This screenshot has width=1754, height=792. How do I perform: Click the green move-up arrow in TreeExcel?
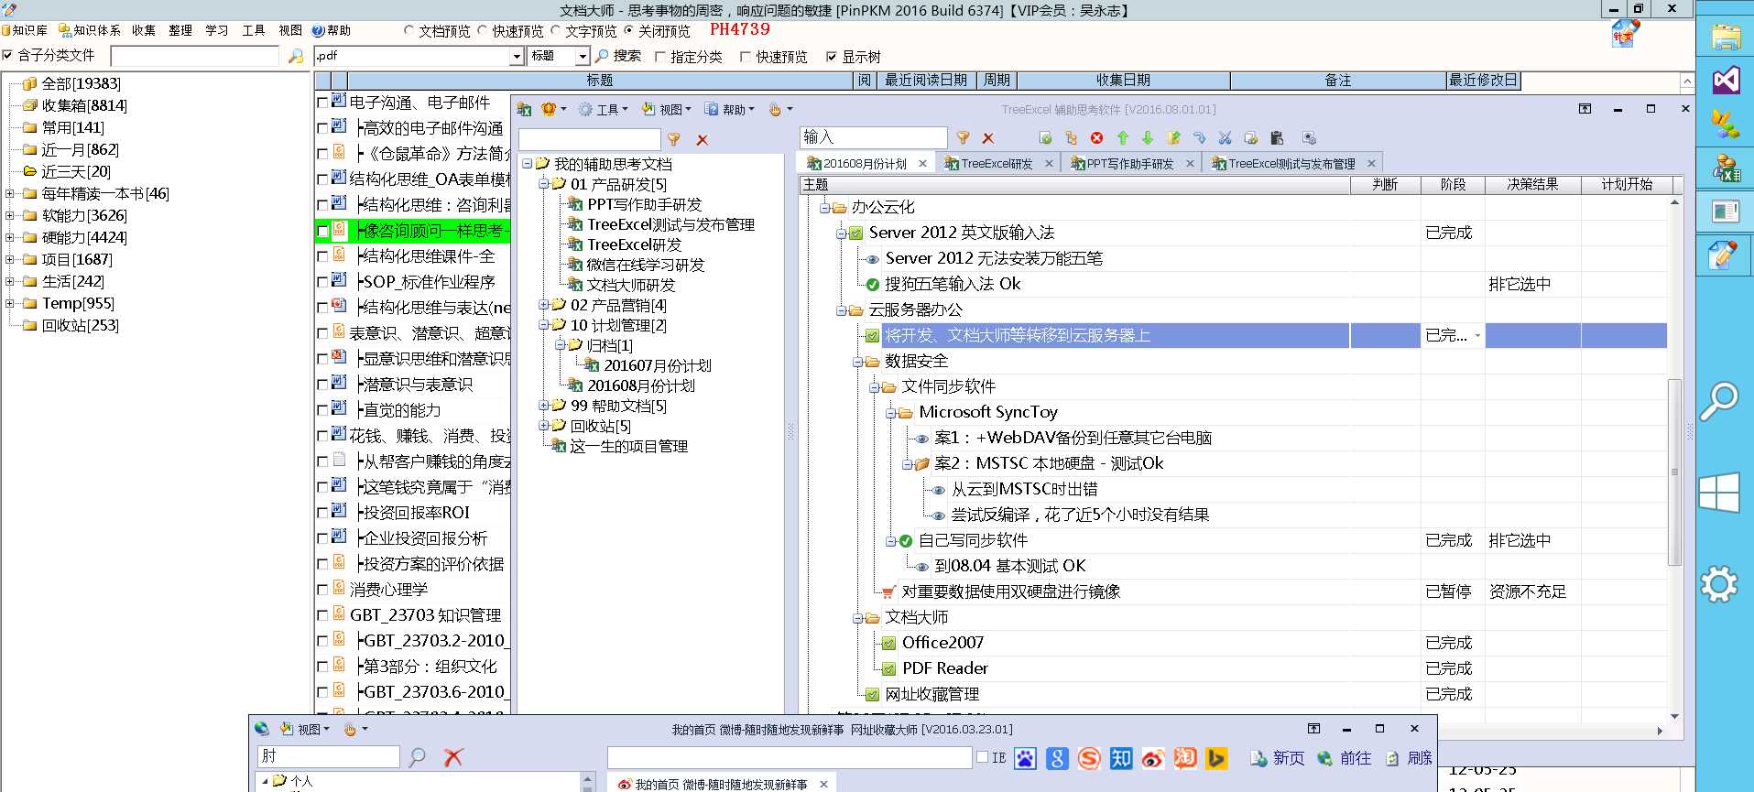pyautogui.click(x=1122, y=138)
